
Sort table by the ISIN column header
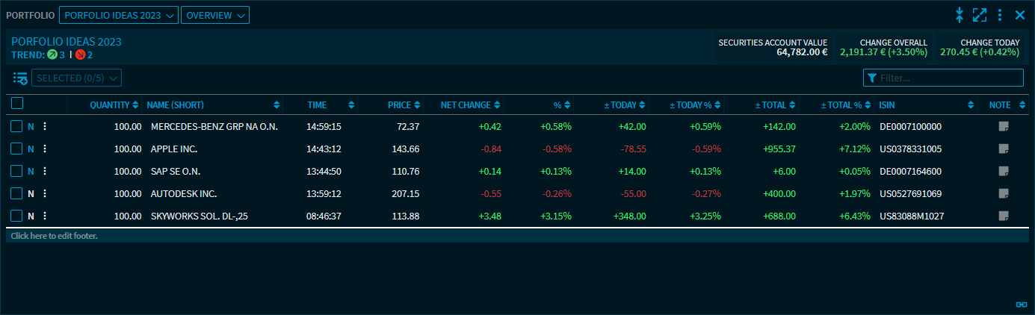click(x=887, y=105)
